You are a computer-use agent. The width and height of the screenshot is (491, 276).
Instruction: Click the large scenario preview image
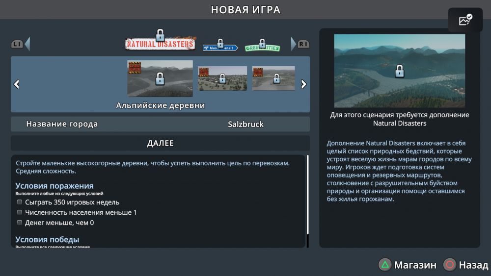[400, 71]
